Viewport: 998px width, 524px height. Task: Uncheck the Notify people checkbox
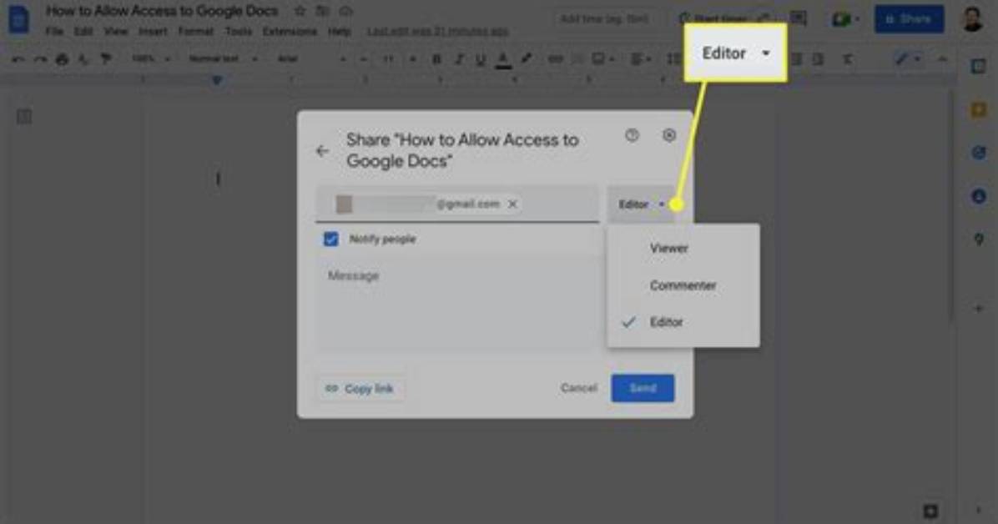tap(331, 239)
